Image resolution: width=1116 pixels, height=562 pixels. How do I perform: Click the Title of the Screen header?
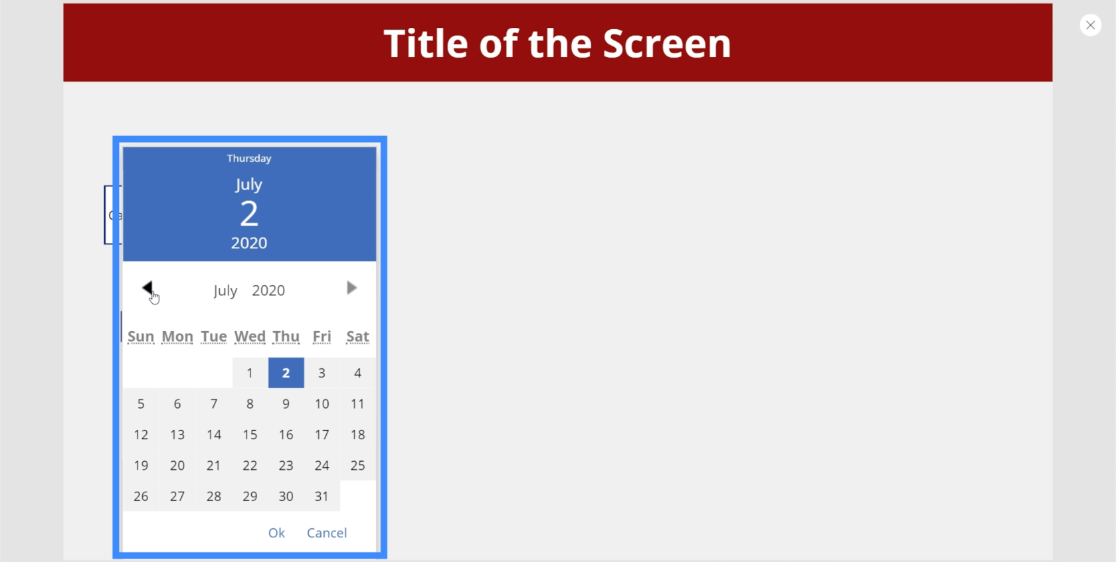click(557, 43)
